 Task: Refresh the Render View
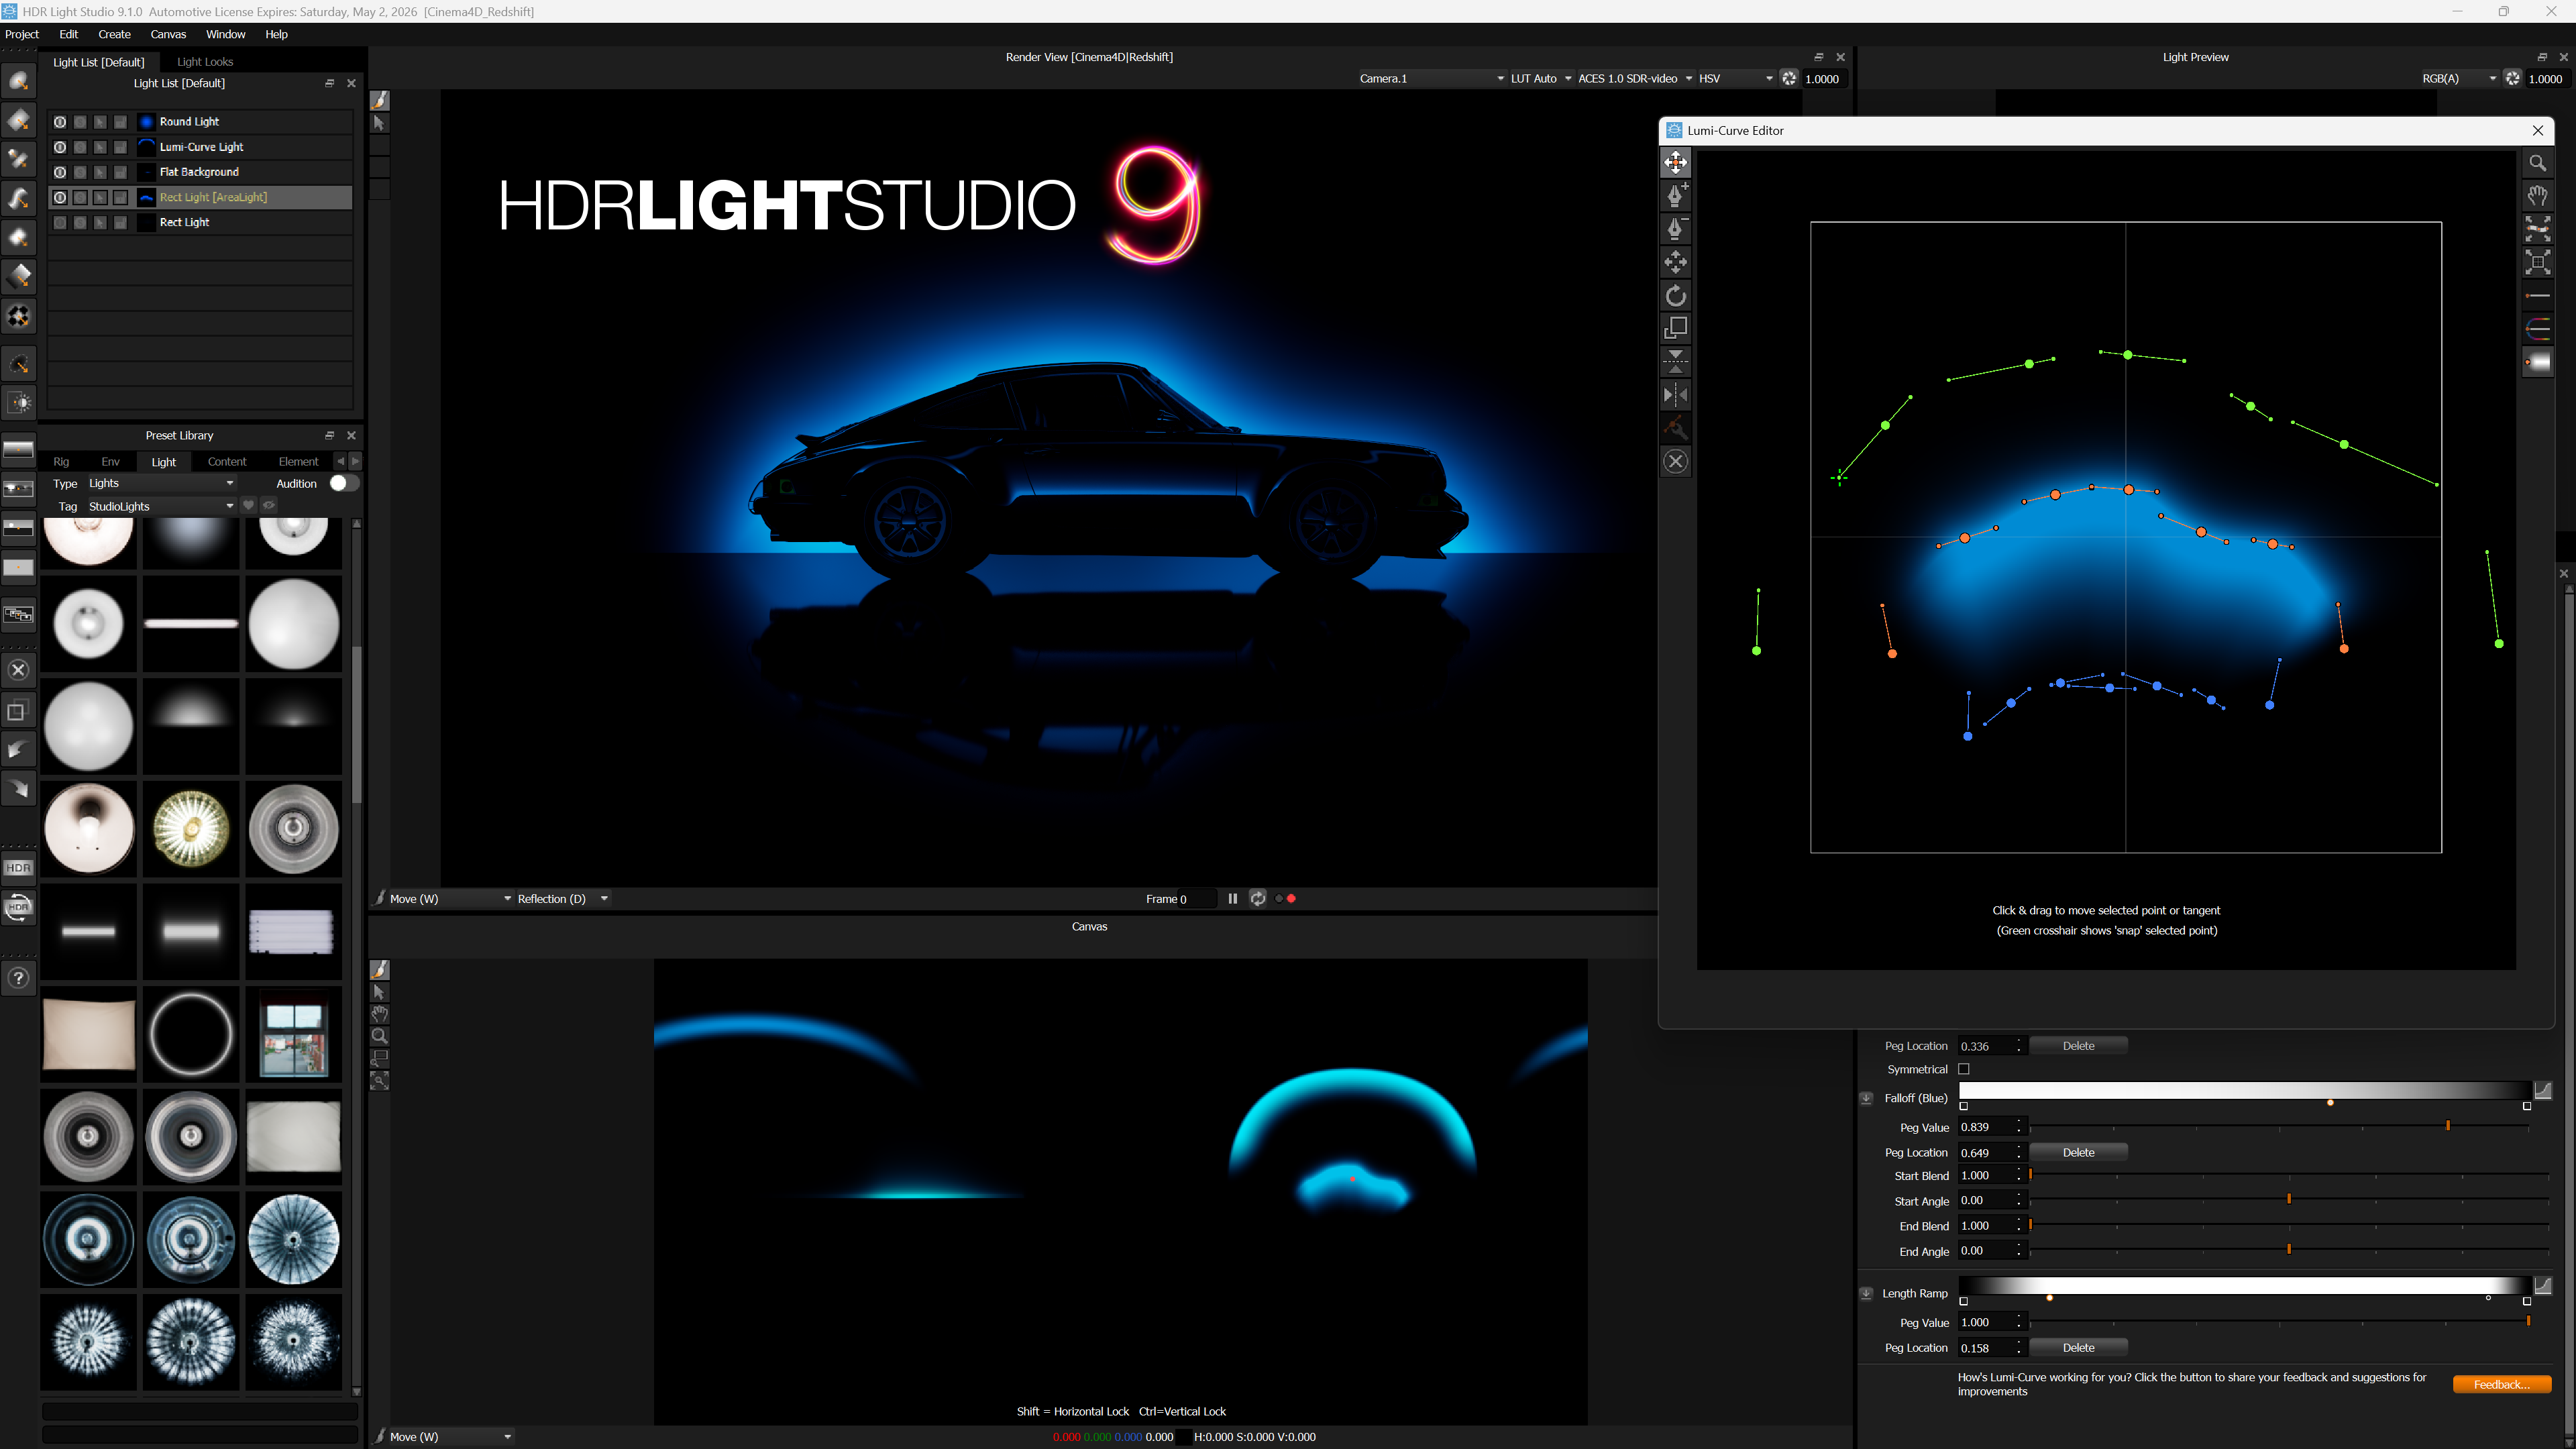coord(1258,899)
